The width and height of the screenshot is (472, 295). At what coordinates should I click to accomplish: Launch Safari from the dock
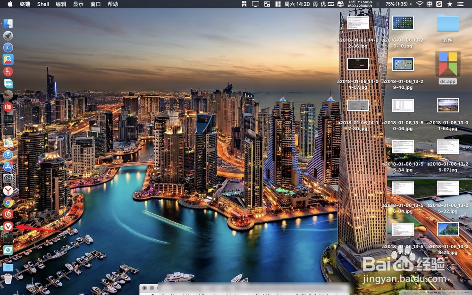click(8, 48)
